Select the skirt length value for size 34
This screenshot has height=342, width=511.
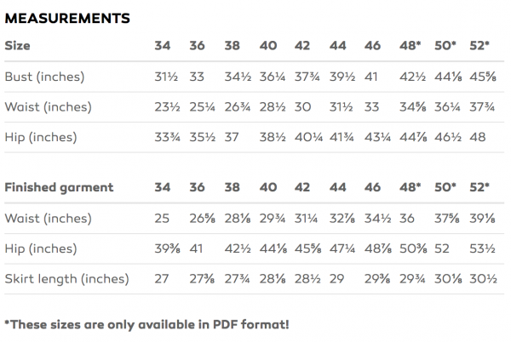pos(162,279)
